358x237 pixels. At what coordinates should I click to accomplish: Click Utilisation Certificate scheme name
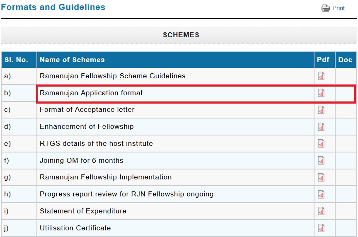point(75,228)
